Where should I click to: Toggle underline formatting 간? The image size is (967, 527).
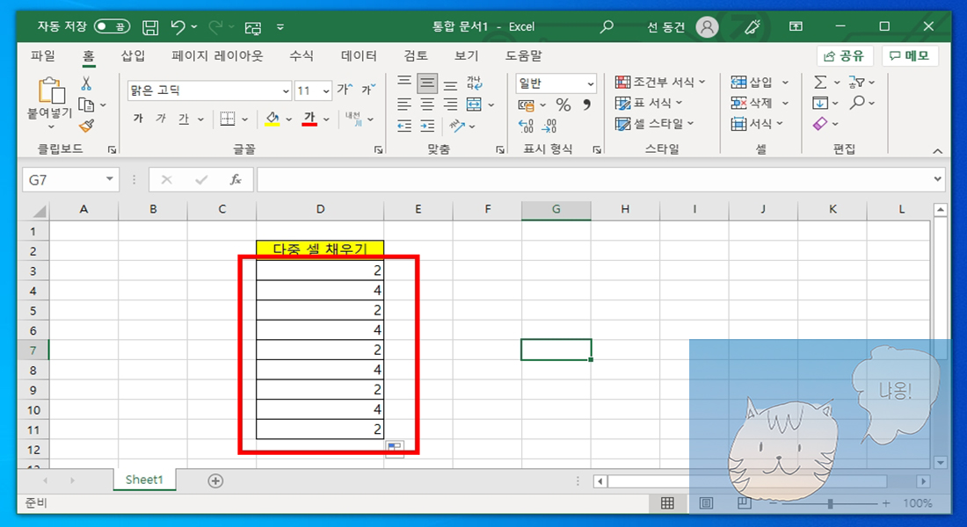point(184,119)
